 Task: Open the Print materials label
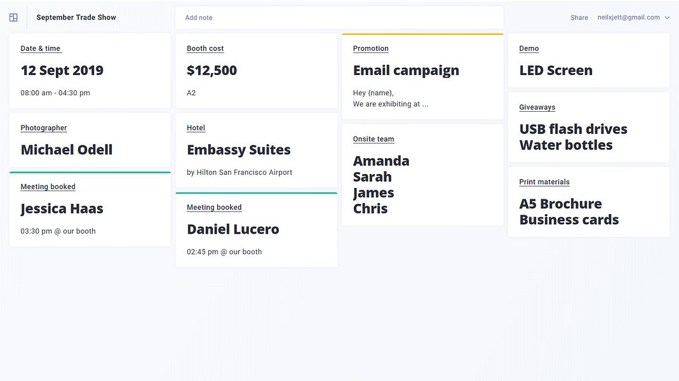pyautogui.click(x=544, y=182)
